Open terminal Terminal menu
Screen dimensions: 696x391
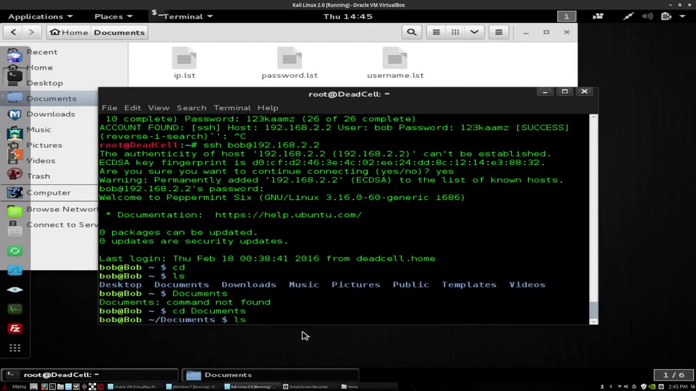tap(232, 108)
